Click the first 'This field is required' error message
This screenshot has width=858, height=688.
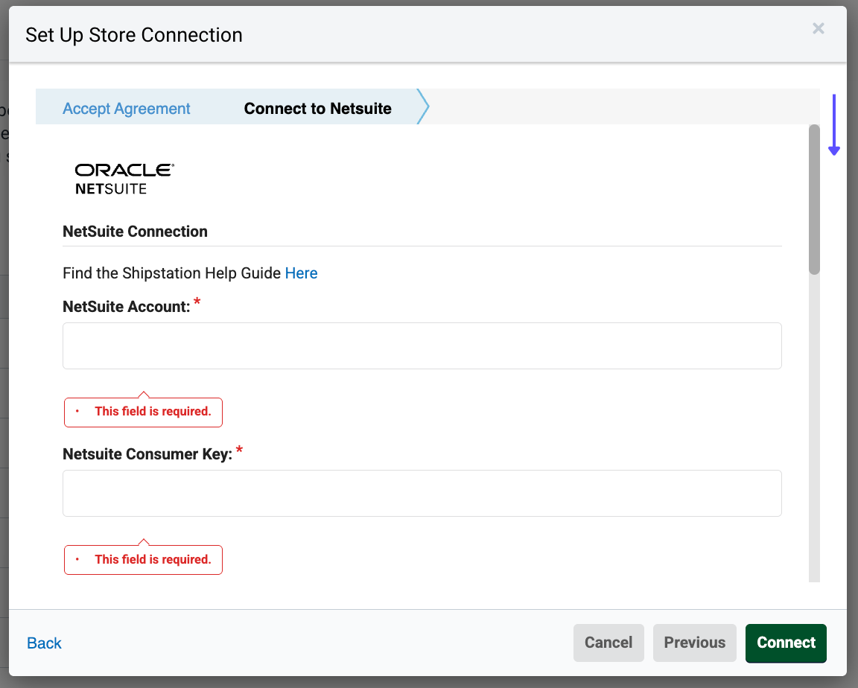coord(153,411)
